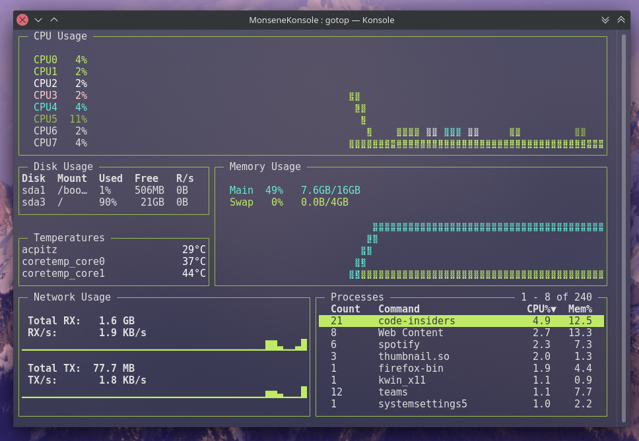
Task: Click the Memory Usage panel title
Action: click(265, 166)
